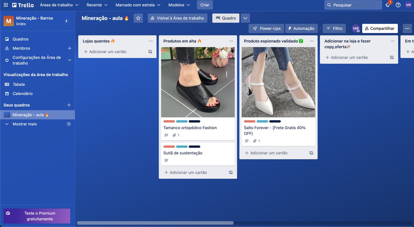Viewport: 414px width, 227px height.
Task: Click the MB board member avatar beside Filtro
Action: [356, 29]
